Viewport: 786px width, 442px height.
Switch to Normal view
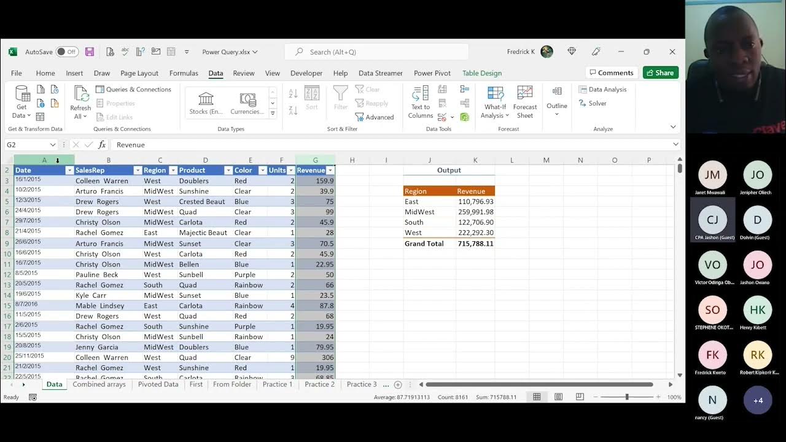537,397
